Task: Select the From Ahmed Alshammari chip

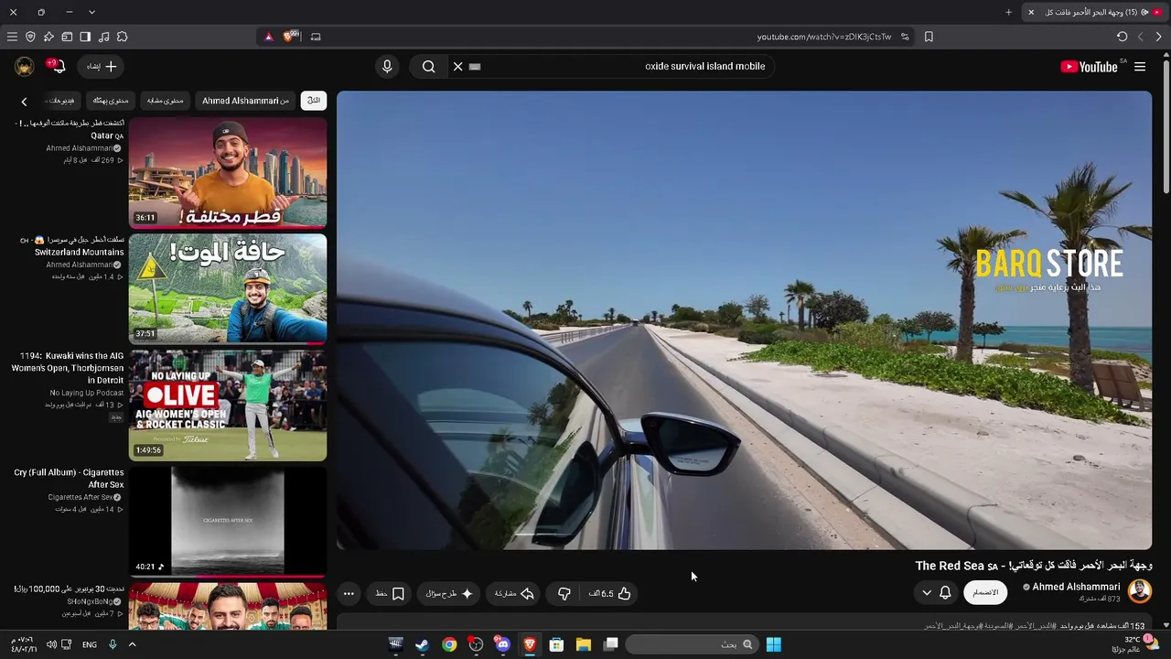Action: (x=245, y=101)
